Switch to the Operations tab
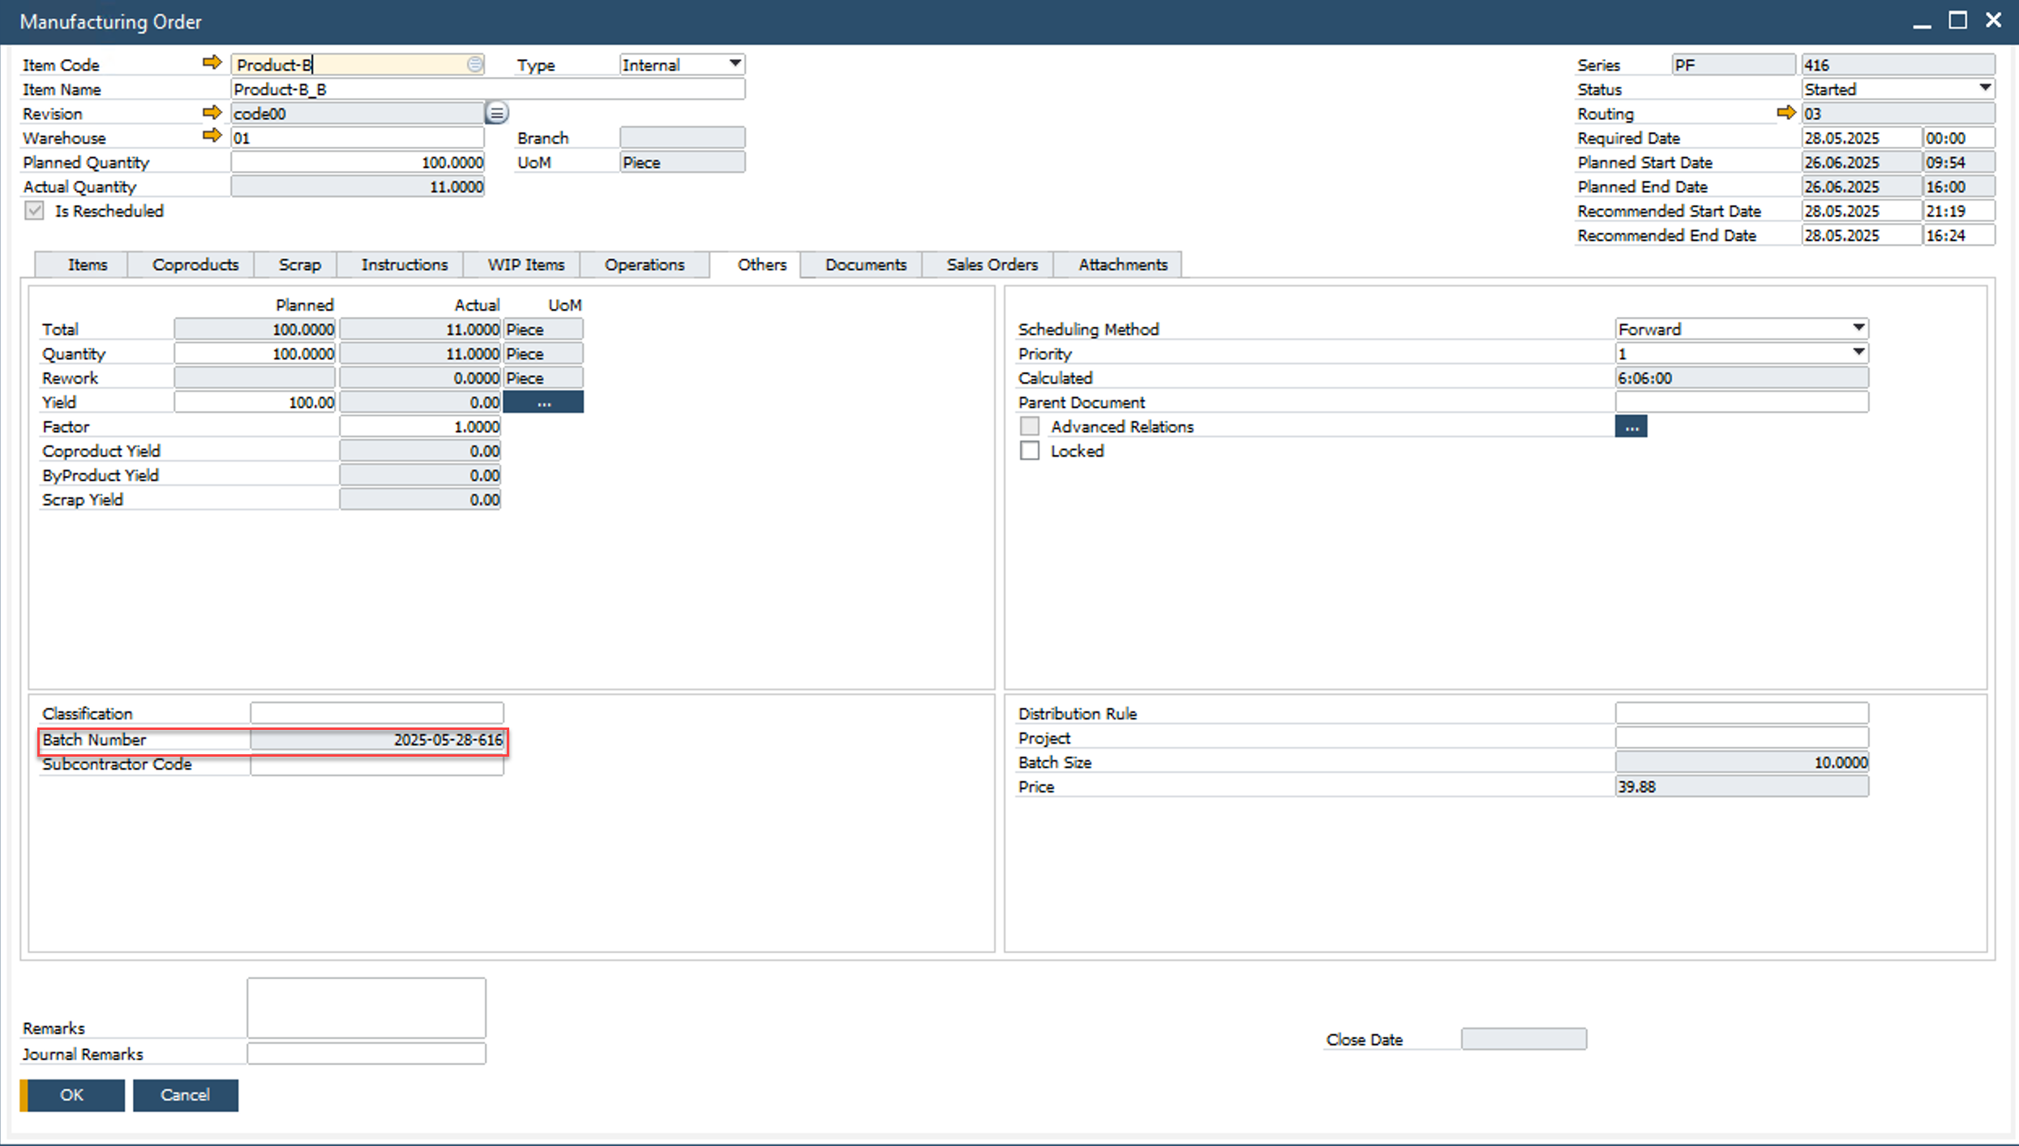Viewport: 2019px width, 1146px height. (x=644, y=264)
